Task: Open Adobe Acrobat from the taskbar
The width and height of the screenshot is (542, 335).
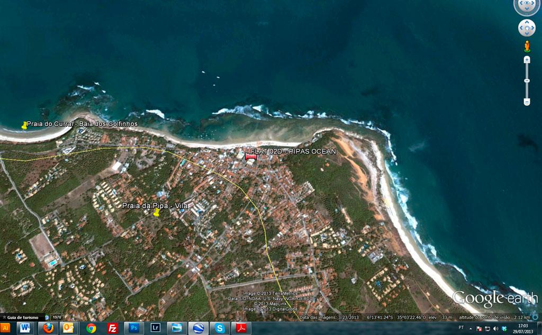Action: click(x=241, y=328)
